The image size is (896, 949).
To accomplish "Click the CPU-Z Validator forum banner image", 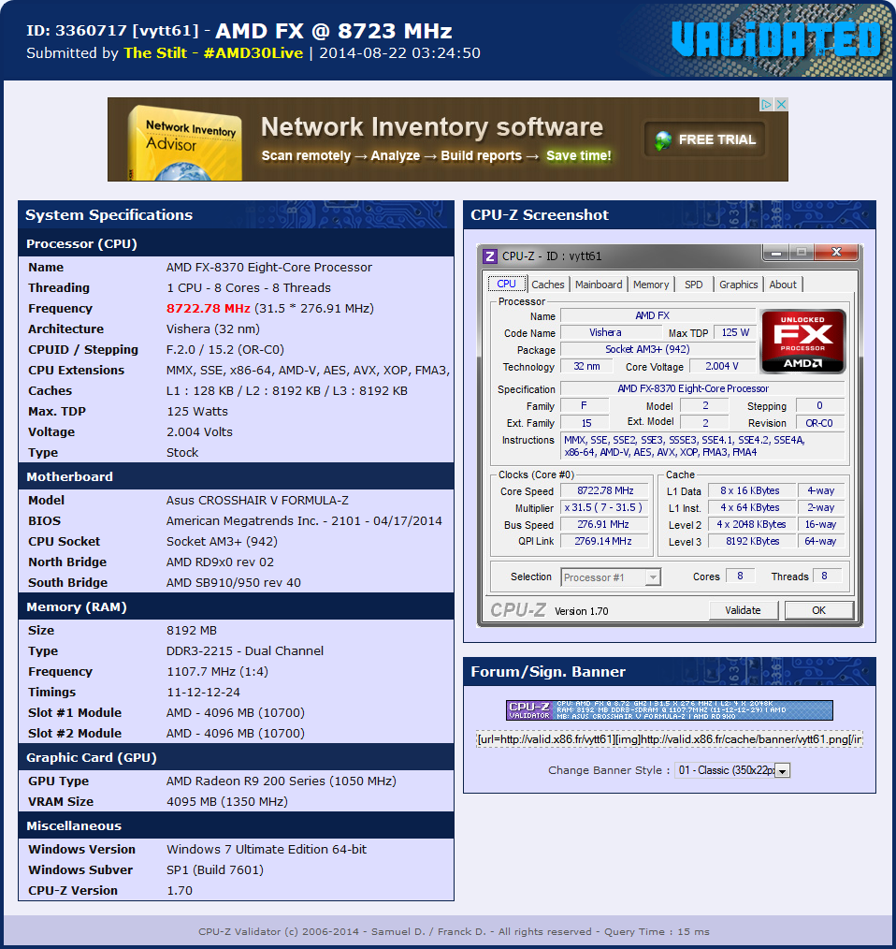I will coord(669,710).
